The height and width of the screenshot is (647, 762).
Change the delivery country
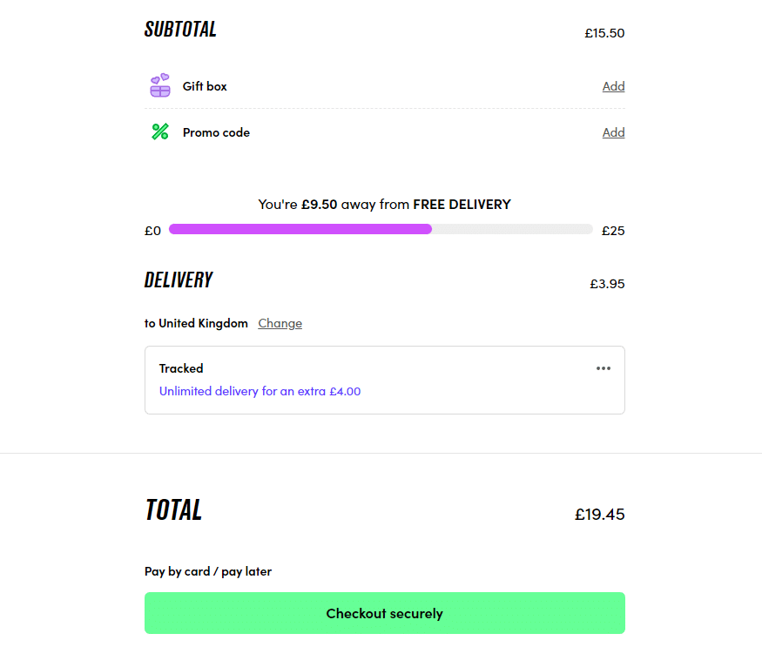click(x=280, y=323)
